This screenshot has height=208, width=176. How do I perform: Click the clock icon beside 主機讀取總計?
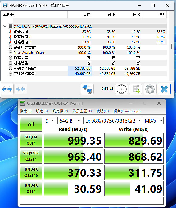[11, 73]
